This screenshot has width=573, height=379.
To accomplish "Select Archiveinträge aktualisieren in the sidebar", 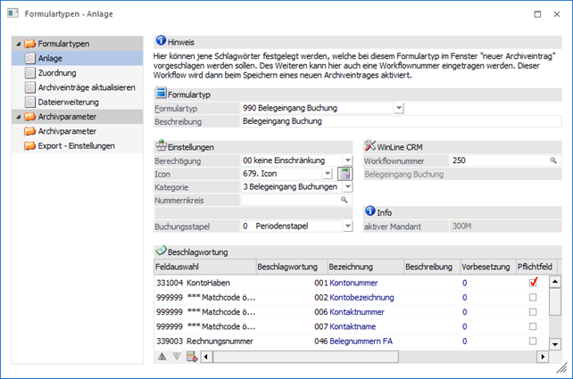I will [x=87, y=87].
